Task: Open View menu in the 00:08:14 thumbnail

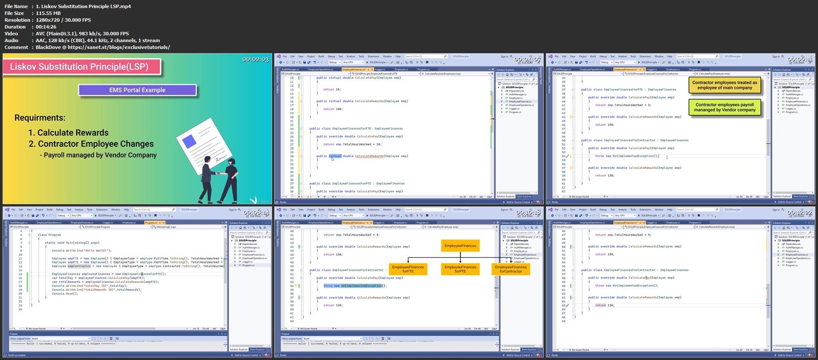Action: [x=29, y=209]
